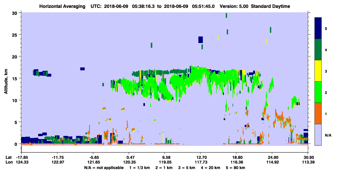The height and width of the screenshot is (175, 342).
Task: Click the end time '05:51:45.0' in title
Action: pyautogui.click(x=203, y=6)
